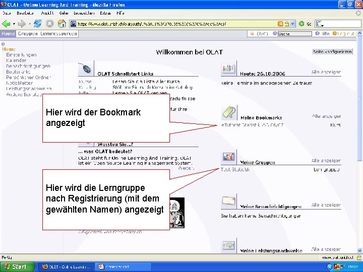This screenshot has width=363, height=272.
Task: Click the Hilfe question mark icon
Action: pyautogui.click(x=317, y=34)
